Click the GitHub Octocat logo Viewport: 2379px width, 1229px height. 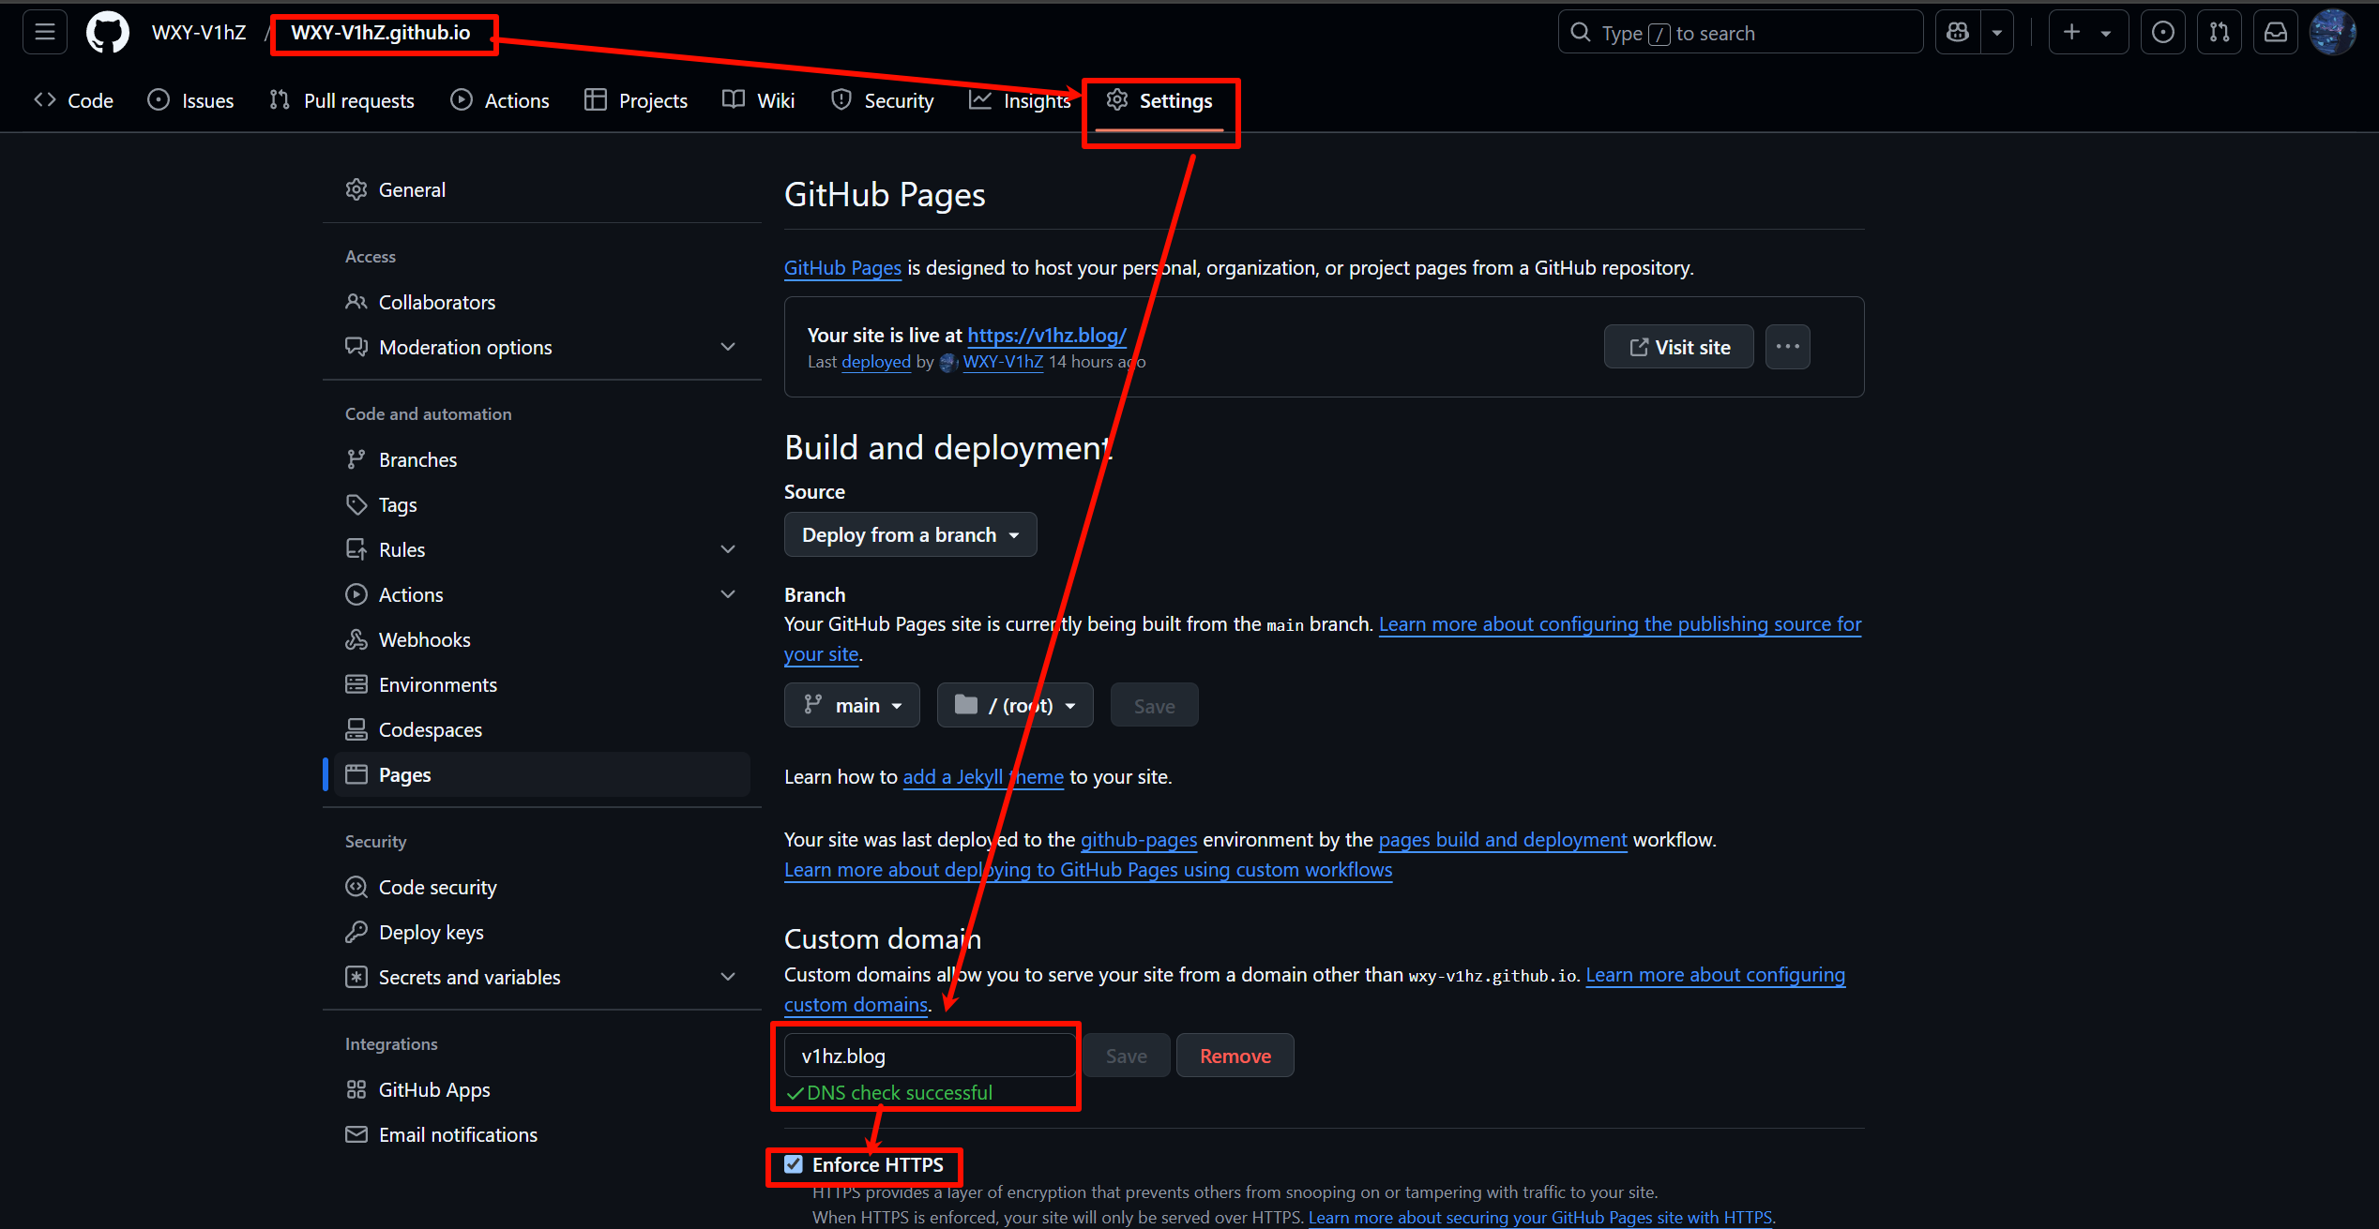(108, 33)
